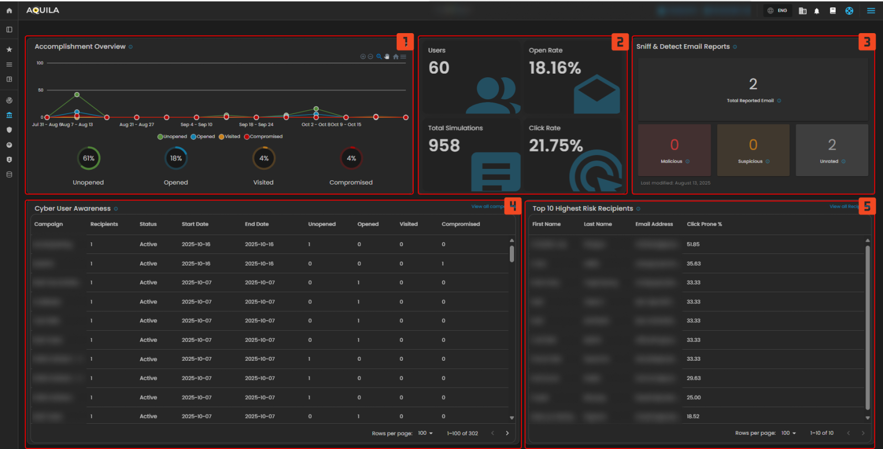Reset chart zoom with home icon

[x=396, y=57]
